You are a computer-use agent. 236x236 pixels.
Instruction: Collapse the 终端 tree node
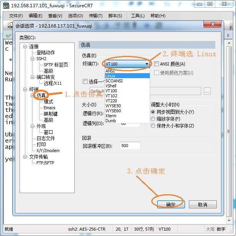[25, 89]
